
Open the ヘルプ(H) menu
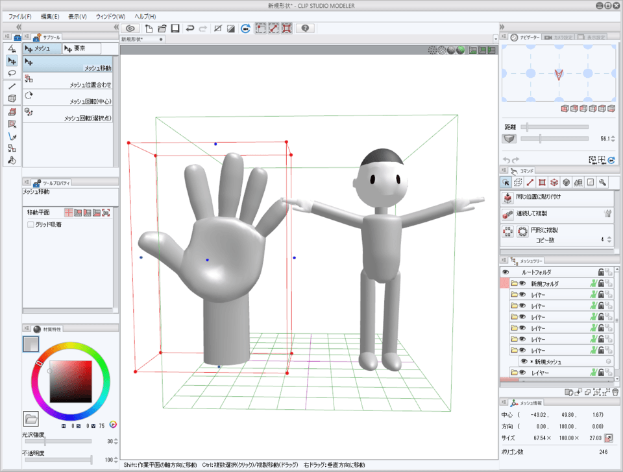point(145,16)
